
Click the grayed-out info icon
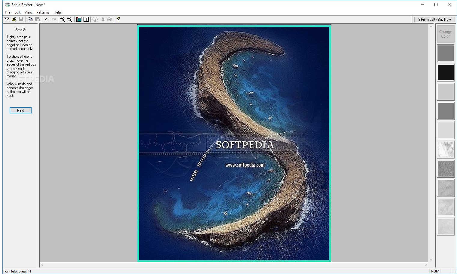click(x=95, y=19)
